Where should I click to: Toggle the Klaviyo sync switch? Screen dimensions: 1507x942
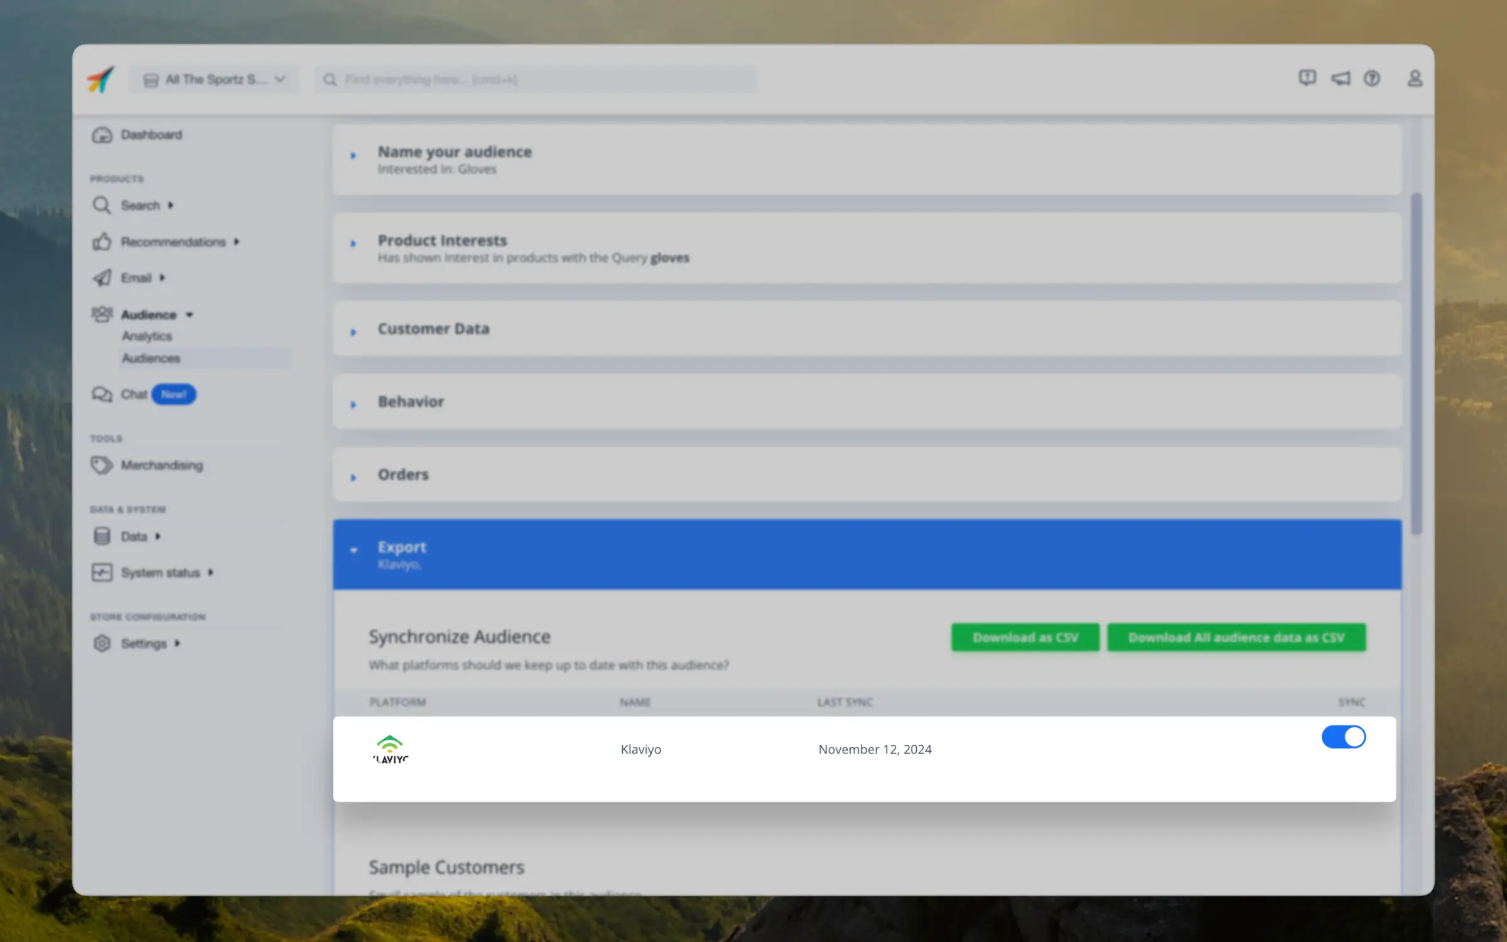click(x=1343, y=737)
